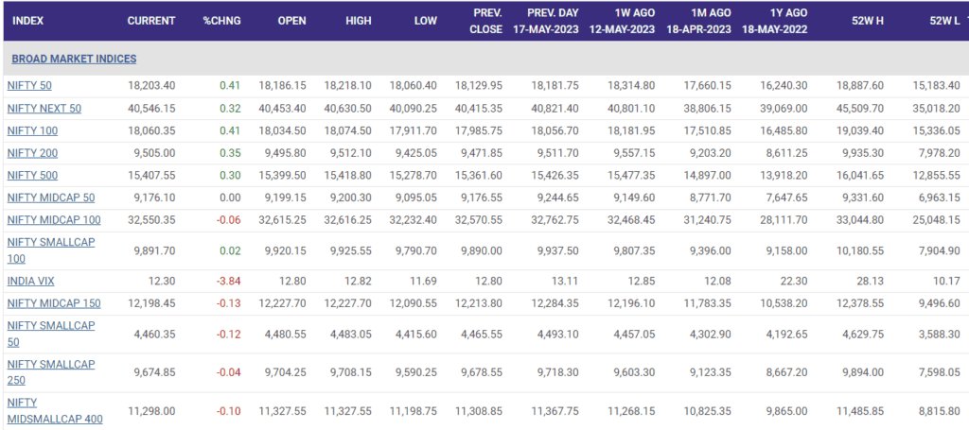Open the NIFTY MIDCAP 50 link
Viewport: 969px width, 430px height.
51,198
